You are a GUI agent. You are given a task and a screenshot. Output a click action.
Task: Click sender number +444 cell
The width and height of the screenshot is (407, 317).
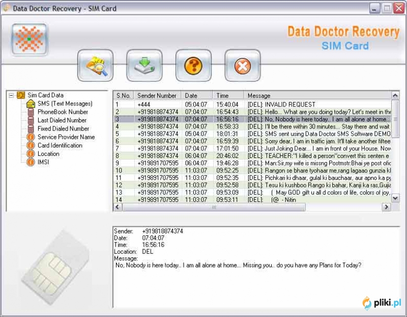click(x=144, y=104)
